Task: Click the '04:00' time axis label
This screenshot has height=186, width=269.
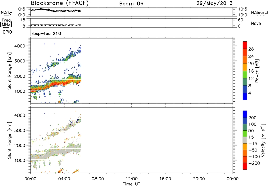Action: [64, 179]
